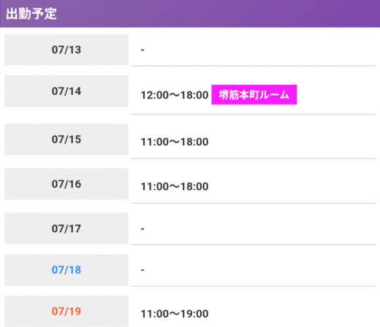Click the empty schedule area of the 07/15 row
Screen dimensions: 380x327
click(x=292, y=142)
